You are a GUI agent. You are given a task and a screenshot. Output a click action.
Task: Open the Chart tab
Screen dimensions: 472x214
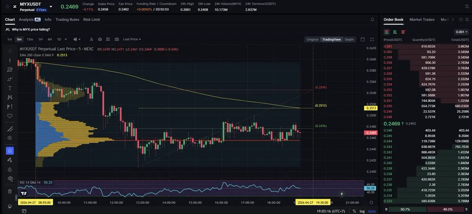[x=10, y=20]
